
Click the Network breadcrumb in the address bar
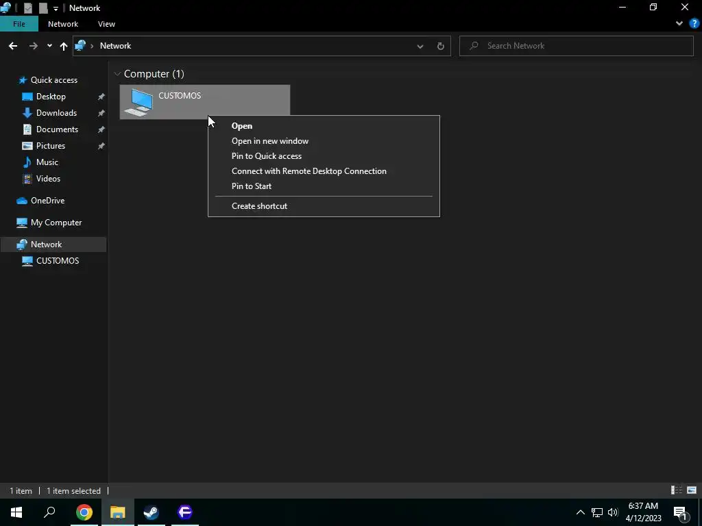pos(115,46)
